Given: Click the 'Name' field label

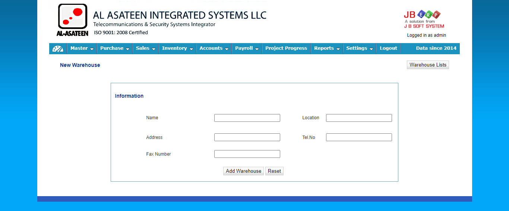Looking at the screenshot, I should click(152, 118).
